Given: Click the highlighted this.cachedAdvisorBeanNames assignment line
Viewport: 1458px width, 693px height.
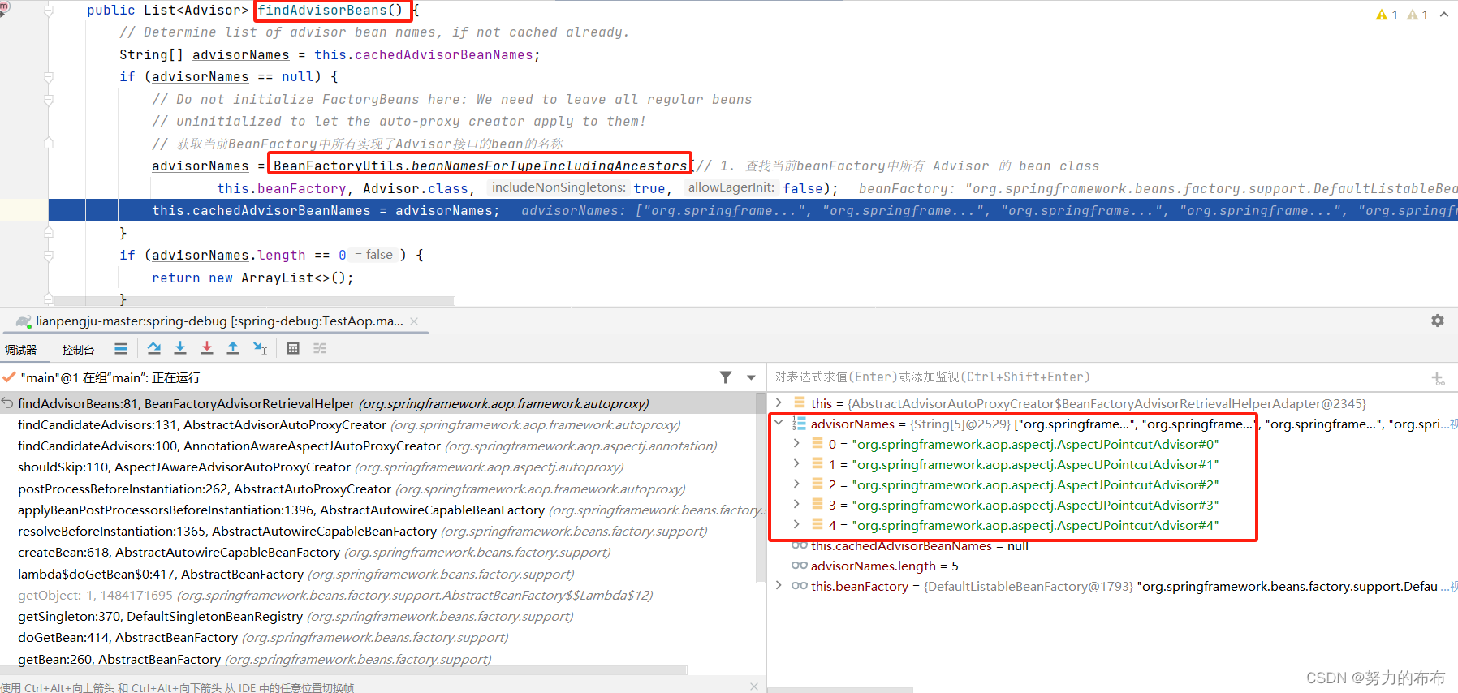Looking at the screenshot, I should (753, 210).
